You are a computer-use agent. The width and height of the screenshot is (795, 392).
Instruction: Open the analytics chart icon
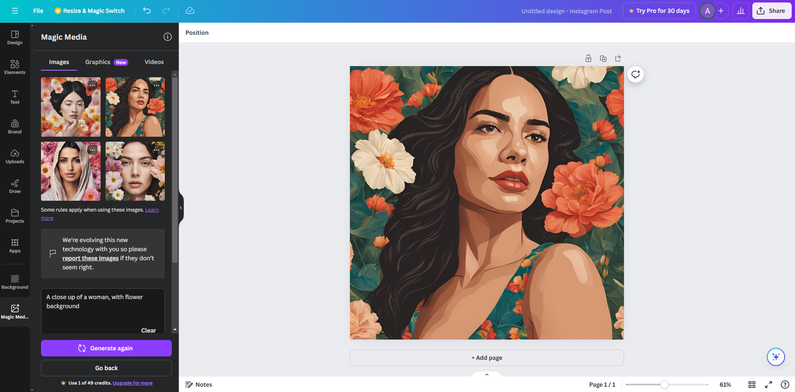(740, 11)
